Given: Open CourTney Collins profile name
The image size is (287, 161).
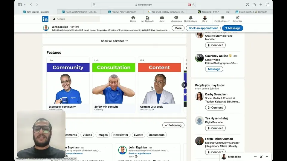Looking at the screenshot, I should coord(216,56).
